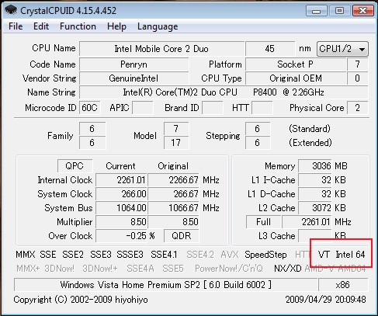Screen dimensions: 378x316
Task: Click the System Bus current value 1064.00
Action: (x=121, y=208)
